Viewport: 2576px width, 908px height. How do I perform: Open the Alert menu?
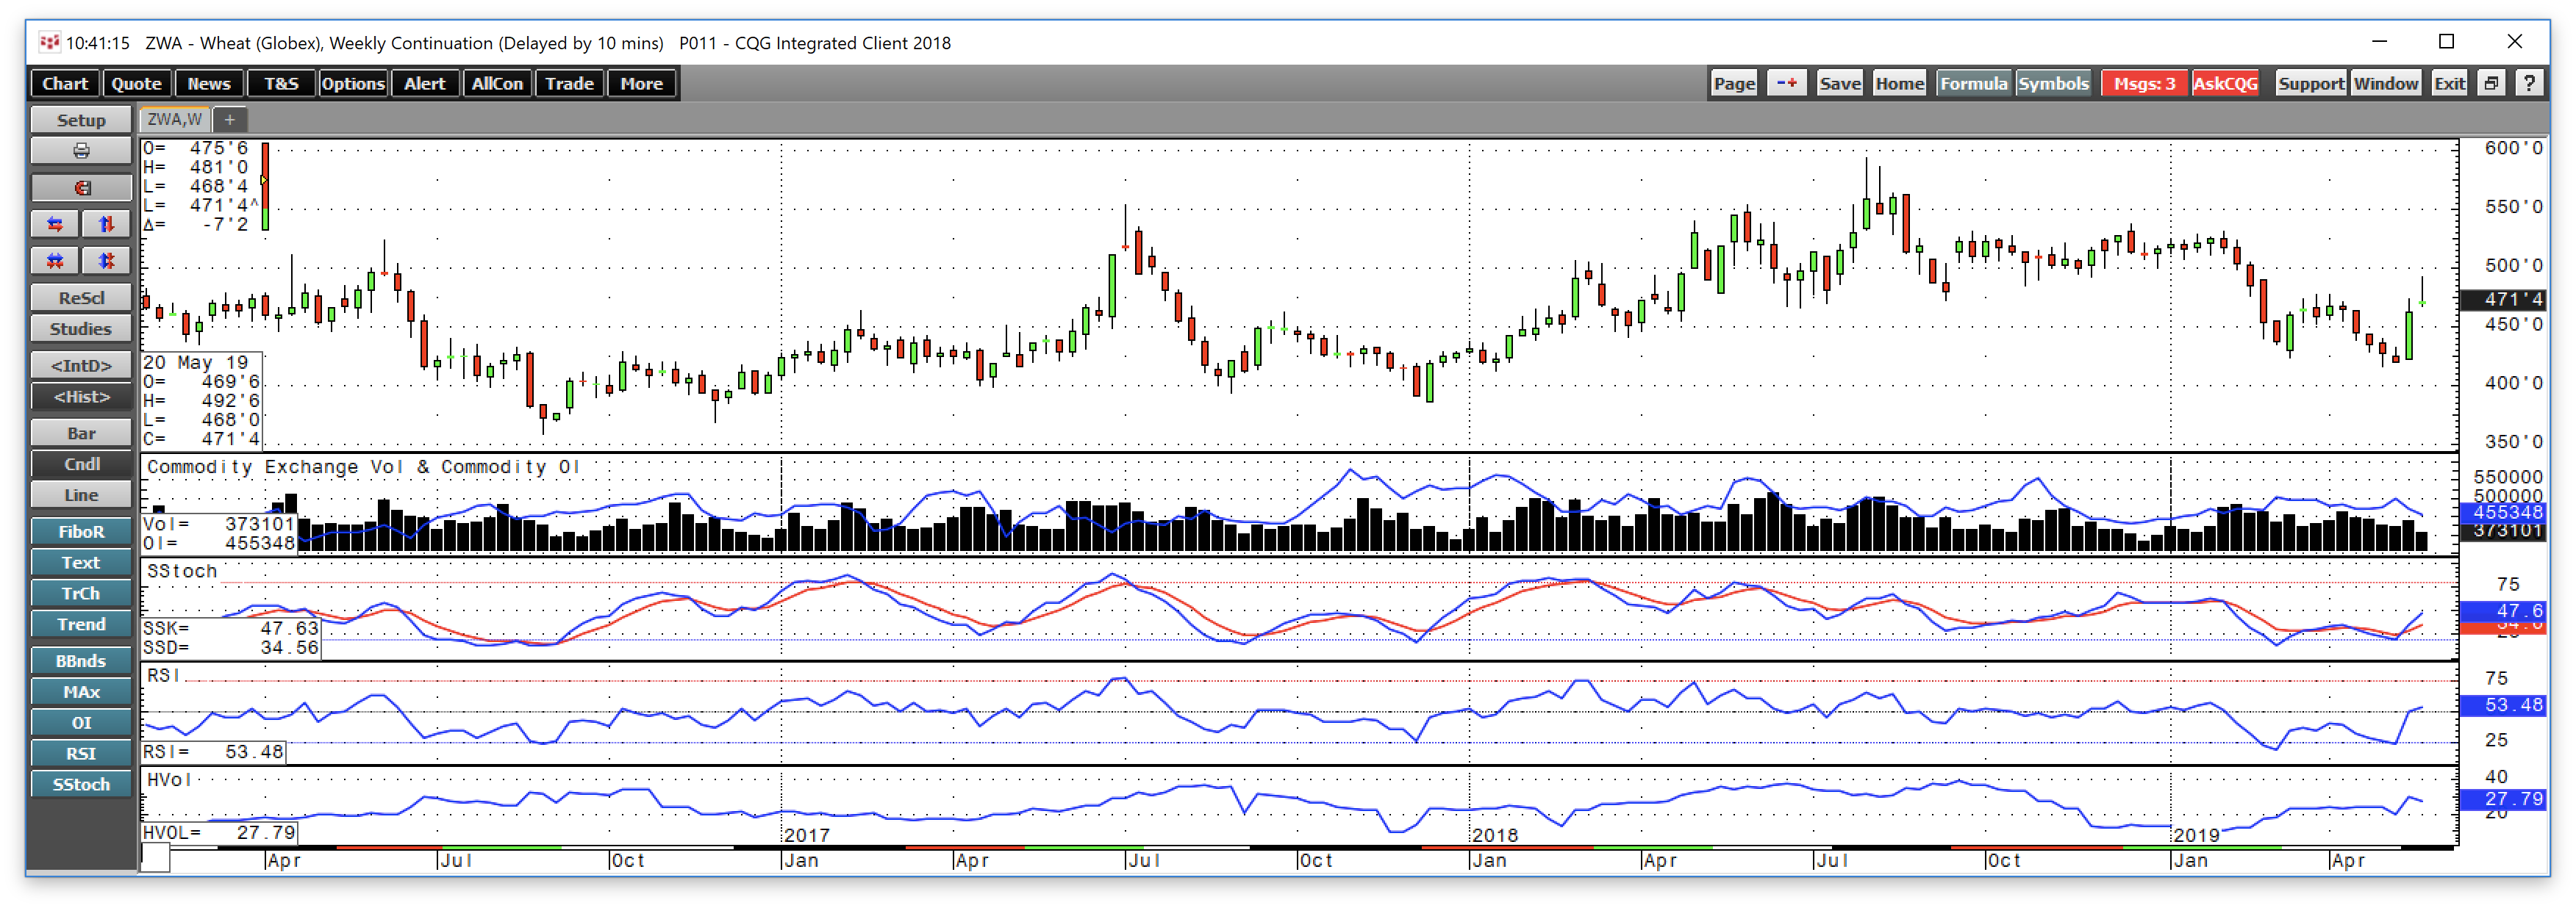[425, 84]
